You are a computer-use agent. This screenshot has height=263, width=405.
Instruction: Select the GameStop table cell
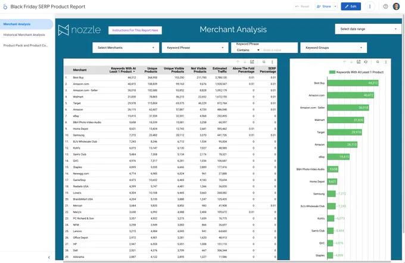tap(79, 180)
